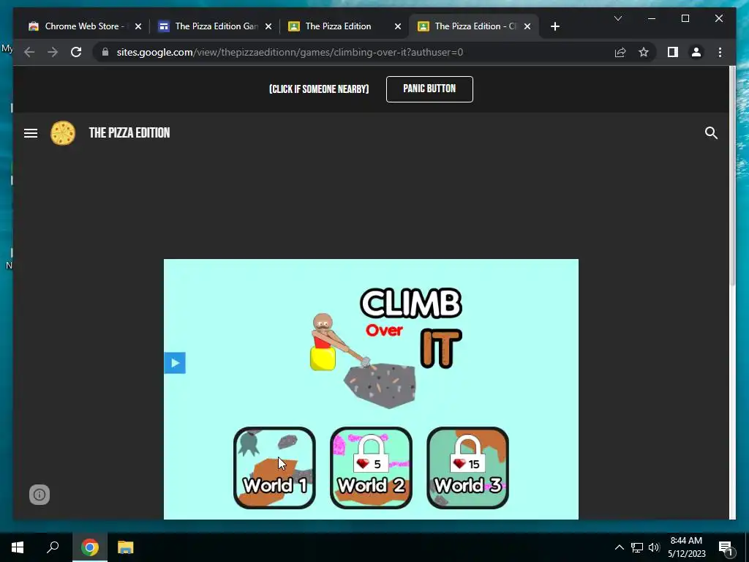Minimize the Chrome window
This screenshot has width=749, height=562.
click(x=652, y=18)
